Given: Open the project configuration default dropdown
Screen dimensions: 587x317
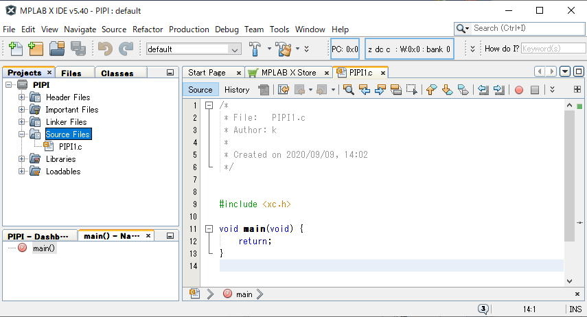Looking at the screenshot, I should tap(234, 49).
